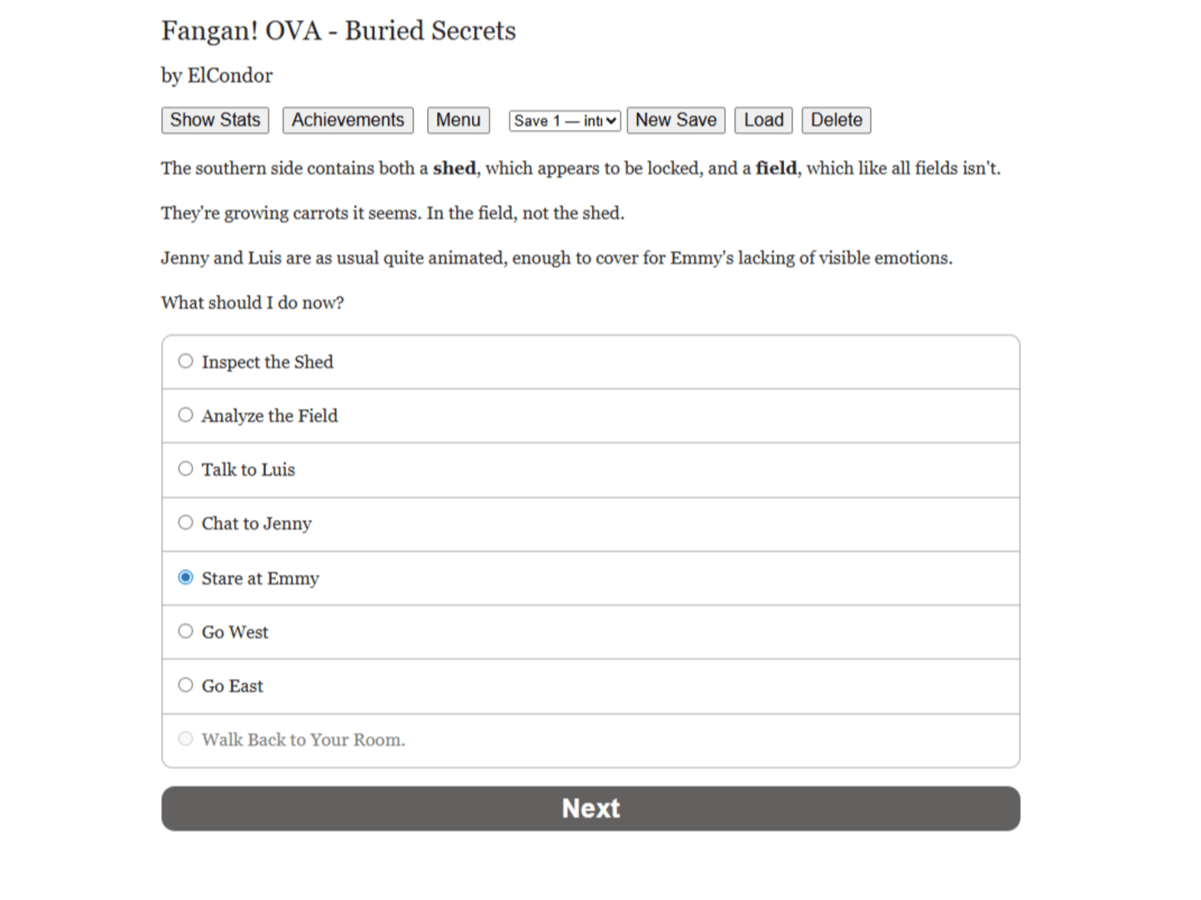This screenshot has height=900, width=1201.
Task: Select the Stare at Emmy radio button
Action: click(x=185, y=577)
